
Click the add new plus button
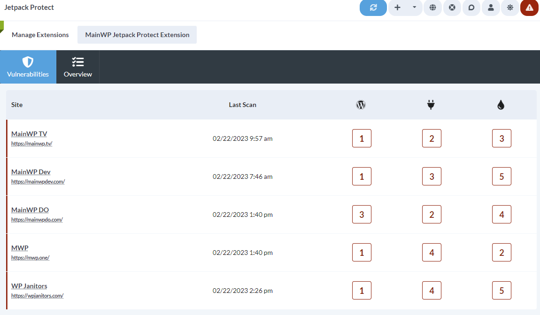pyautogui.click(x=397, y=8)
